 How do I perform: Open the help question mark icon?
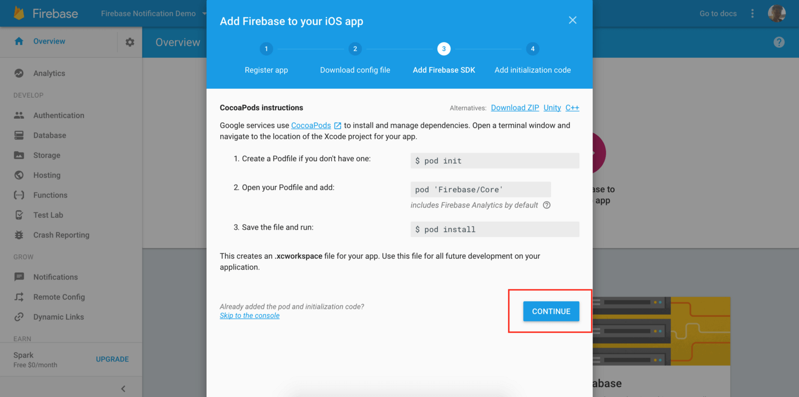(779, 42)
